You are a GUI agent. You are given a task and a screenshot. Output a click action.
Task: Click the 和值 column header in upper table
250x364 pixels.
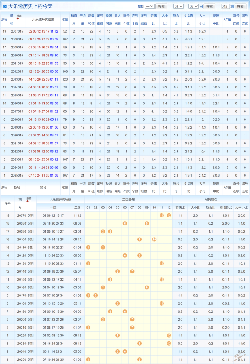[65, 20]
